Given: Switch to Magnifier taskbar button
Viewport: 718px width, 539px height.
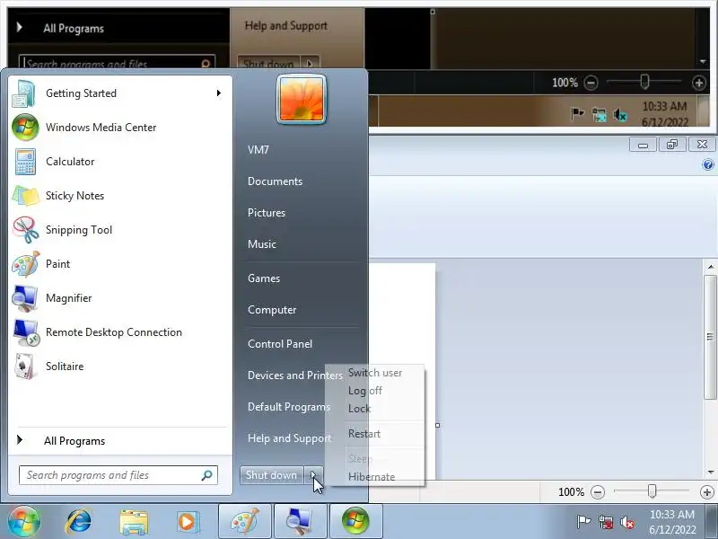Looking at the screenshot, I should 300,521.
